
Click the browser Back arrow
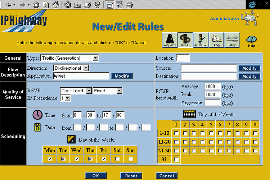[9, 5]
